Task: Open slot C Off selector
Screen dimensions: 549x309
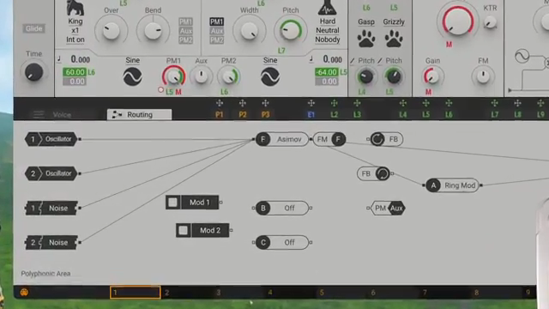Action: point(289,242)
